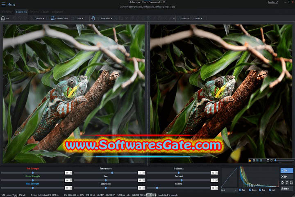
Task: Click the tone curve editor
Action: click(229, 177)
